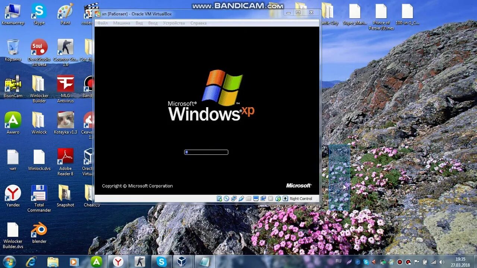The height and width of the screenshot is (268, 477).
Task: Open the Справка menu in VirtualBox
Action: coord(198,23)
